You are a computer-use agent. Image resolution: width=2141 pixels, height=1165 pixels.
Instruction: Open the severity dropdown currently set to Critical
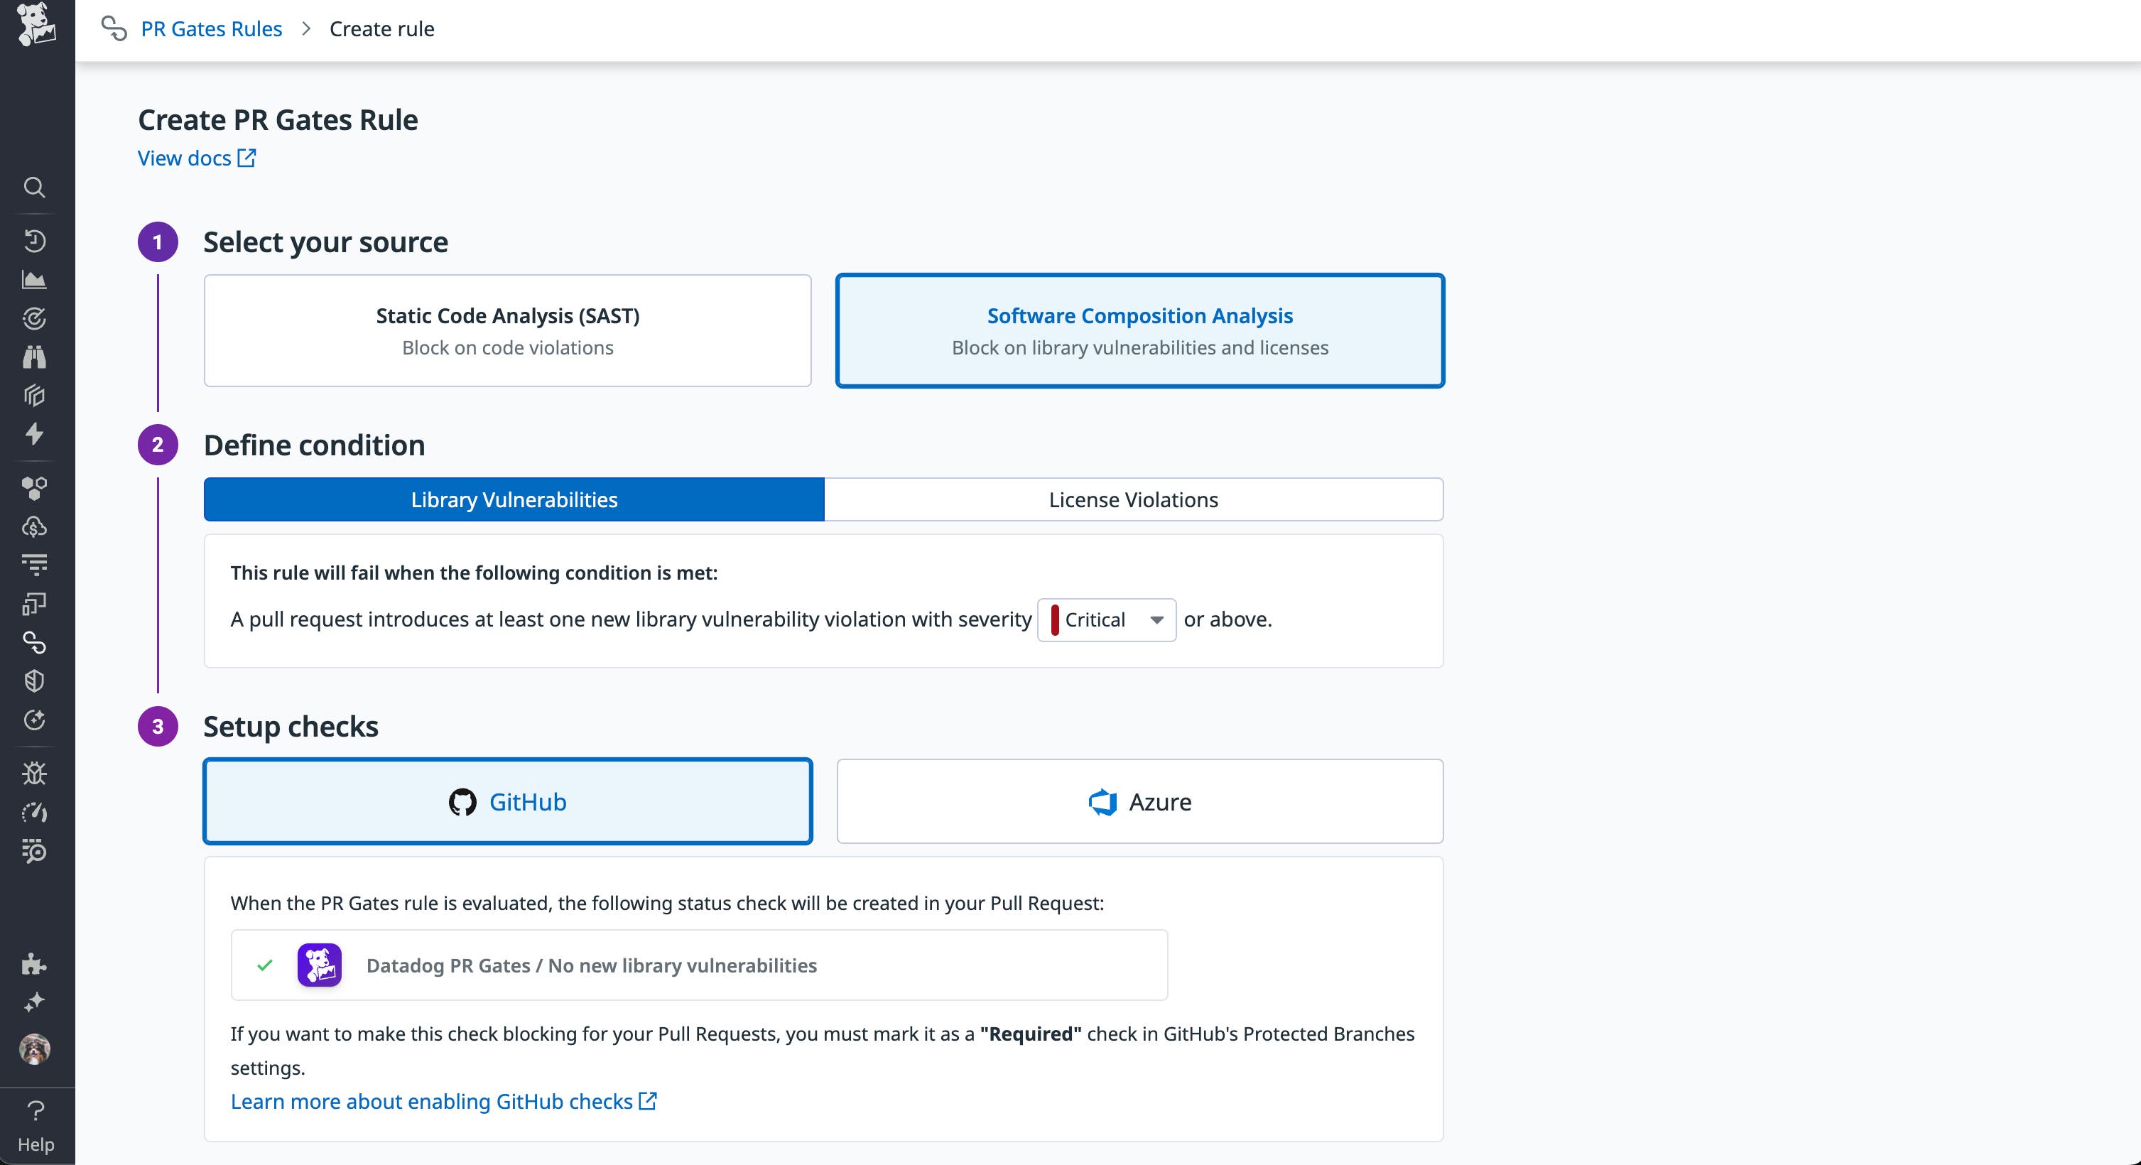click(x=1105, y=620)
